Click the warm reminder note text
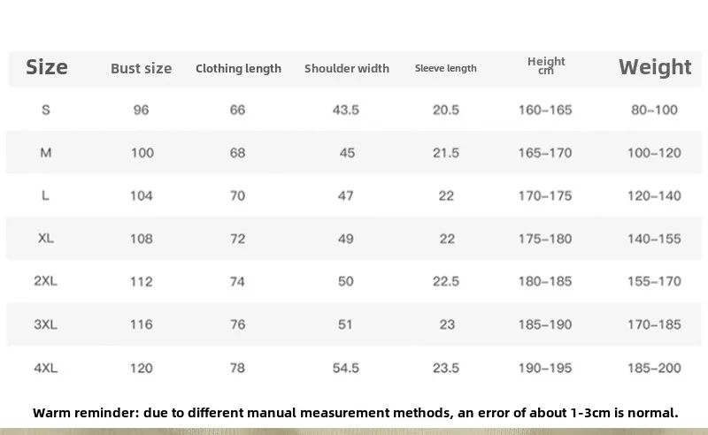The height and width of the screenshot is (435, 708). click(x=356, y=412)
